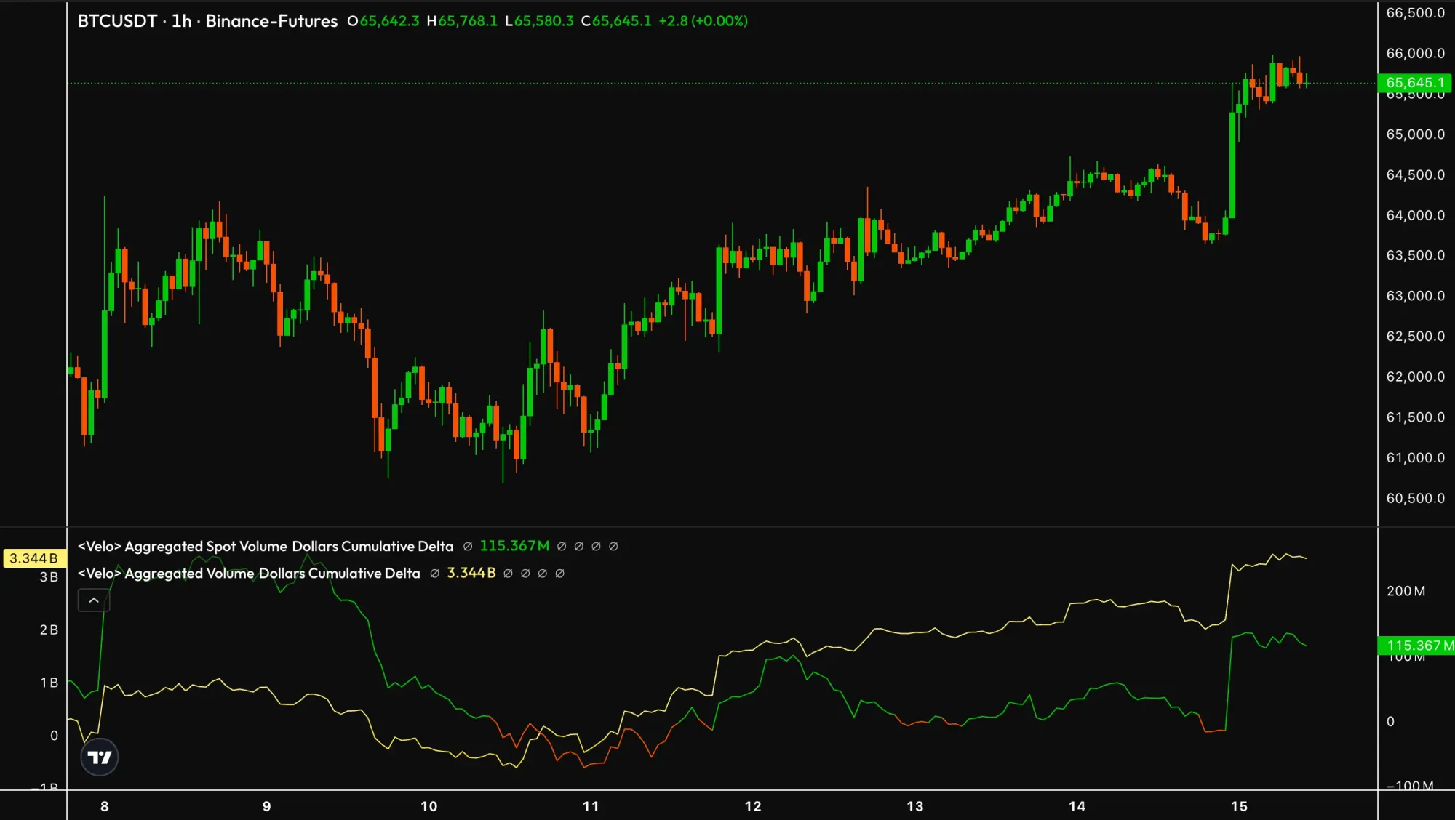Click date 9 on the time axis

pos(267,806)
